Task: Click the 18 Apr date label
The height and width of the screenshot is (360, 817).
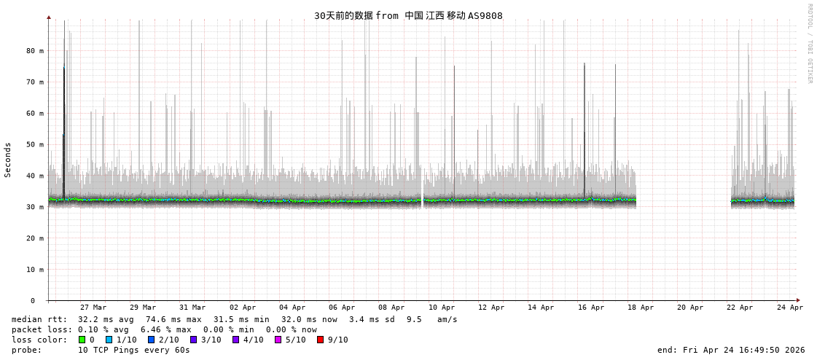Action: coord(641,308)
